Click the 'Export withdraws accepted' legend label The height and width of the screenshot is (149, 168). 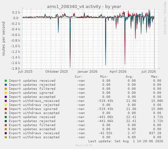(34, 137)
